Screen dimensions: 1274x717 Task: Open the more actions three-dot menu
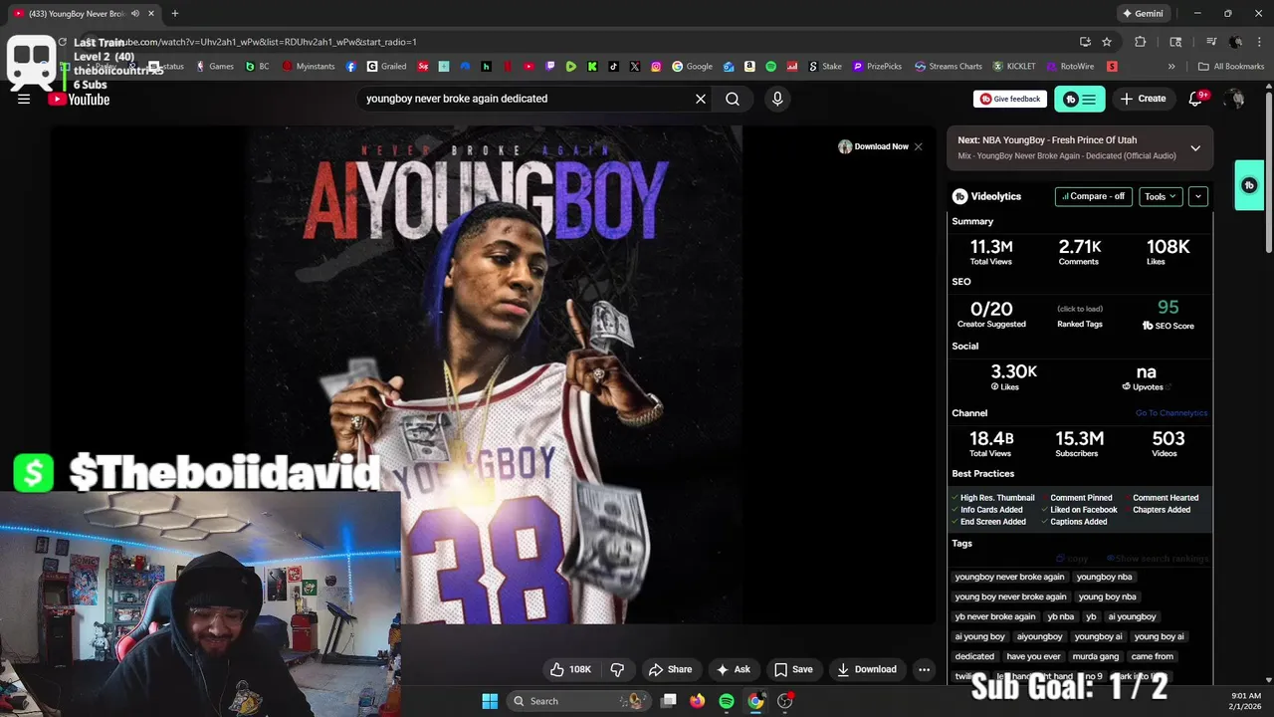tap(924, 669)
